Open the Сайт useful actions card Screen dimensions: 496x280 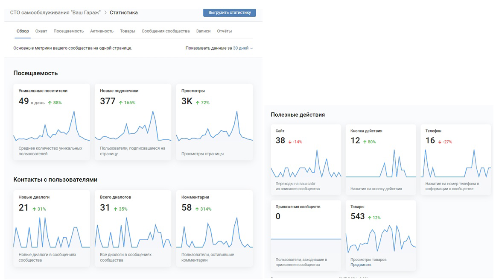pyautogui.click(x=306, y=159)
